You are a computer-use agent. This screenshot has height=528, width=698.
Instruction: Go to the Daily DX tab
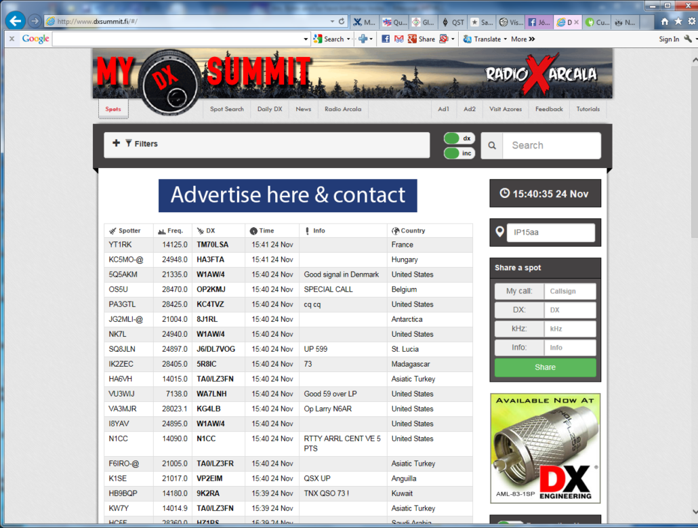click(270, 109)
